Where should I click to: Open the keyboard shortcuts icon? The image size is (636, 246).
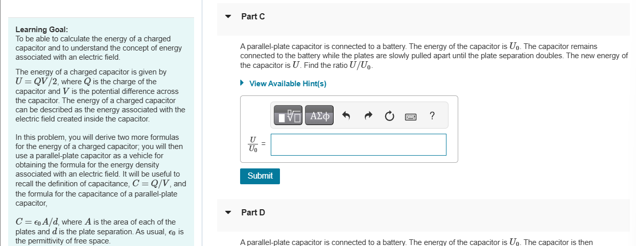[411, 116]
